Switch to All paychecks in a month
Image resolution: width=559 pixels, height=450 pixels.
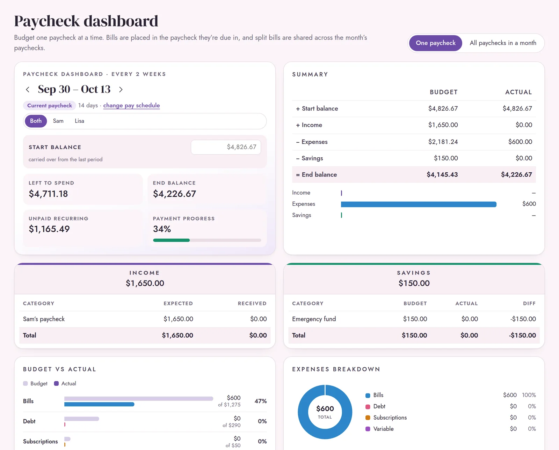coord(503,43)
